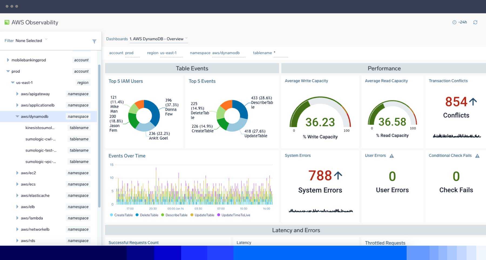This screenshot has height=260, width=486.
Task: Expand the aws/applicationelb namespace
Action: pos(17,105)
